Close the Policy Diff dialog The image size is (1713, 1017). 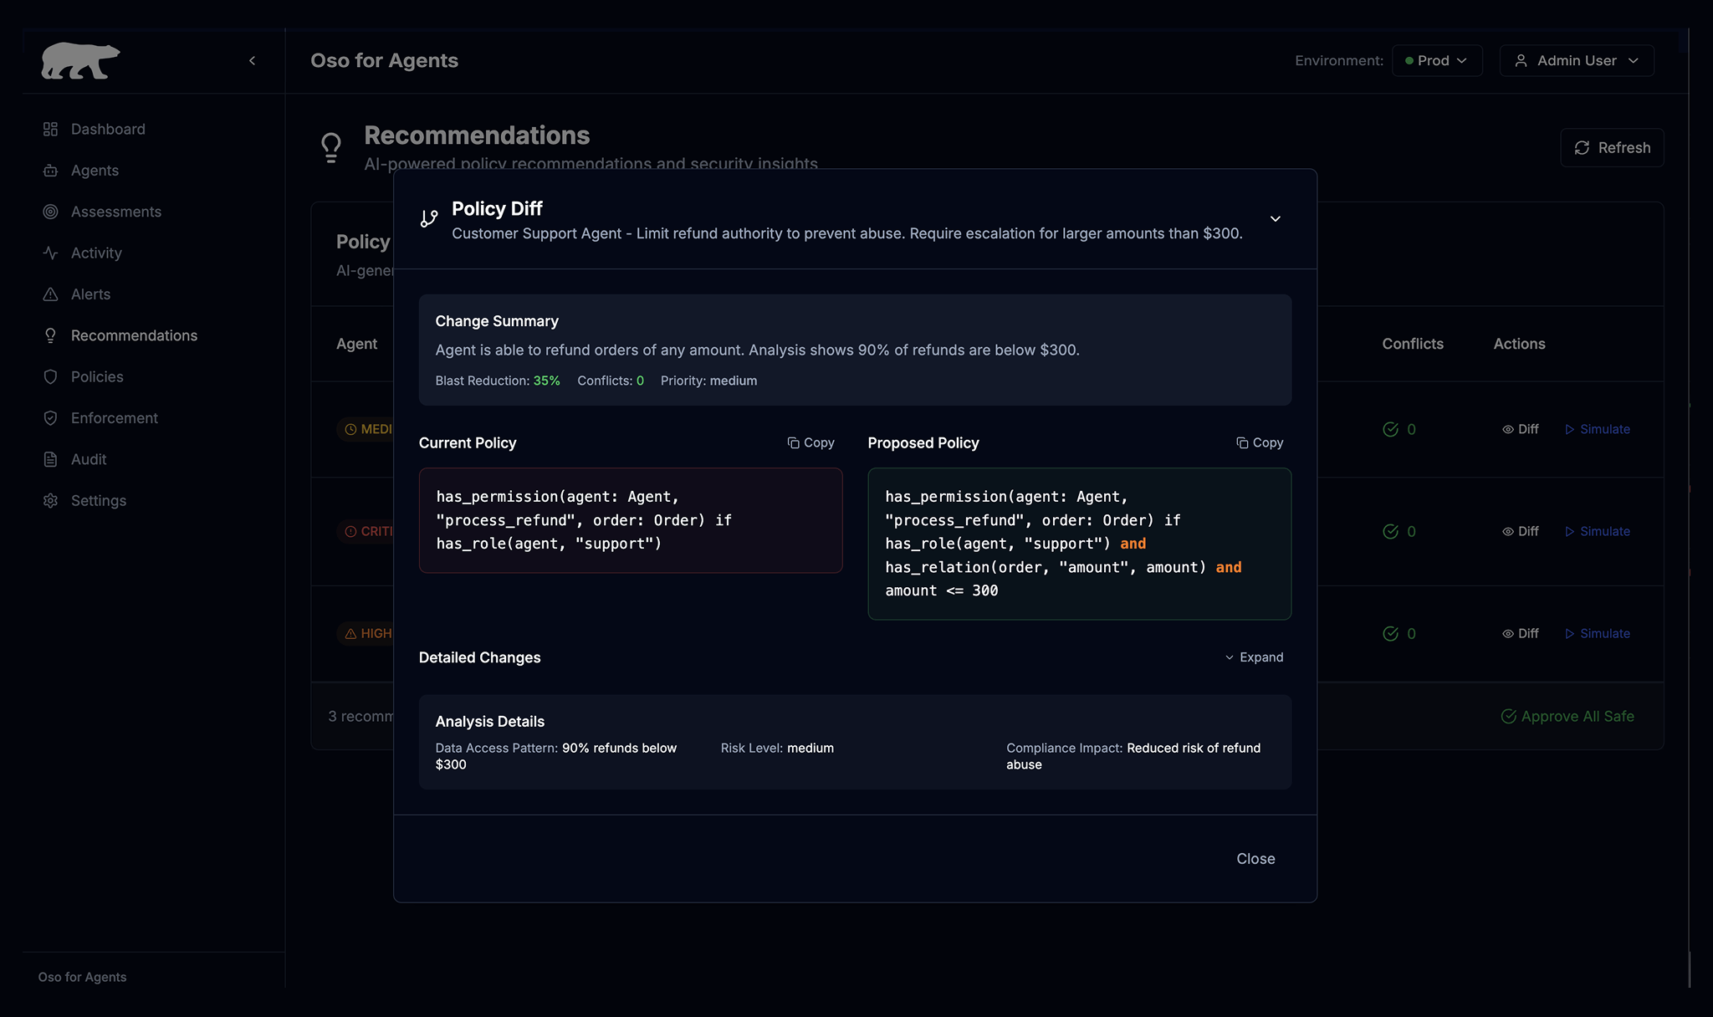1255,859
